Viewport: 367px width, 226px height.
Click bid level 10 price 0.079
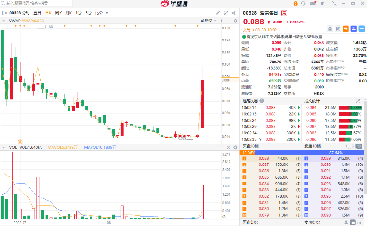(x=264, y=215)
